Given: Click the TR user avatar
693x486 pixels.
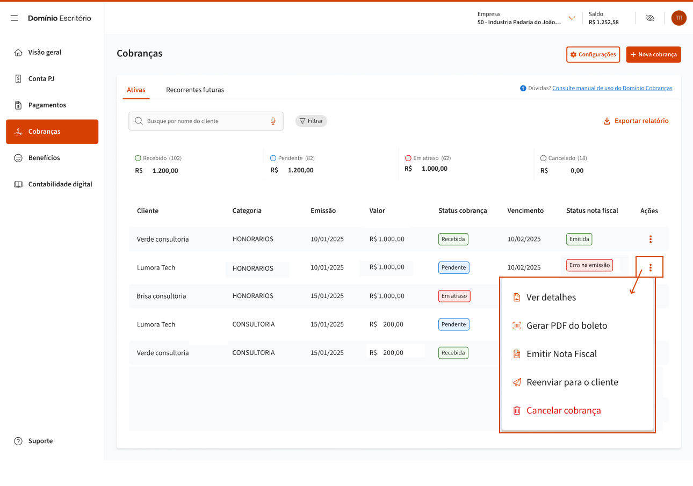Looking at the screenshot, I should (x=678, y=18).
